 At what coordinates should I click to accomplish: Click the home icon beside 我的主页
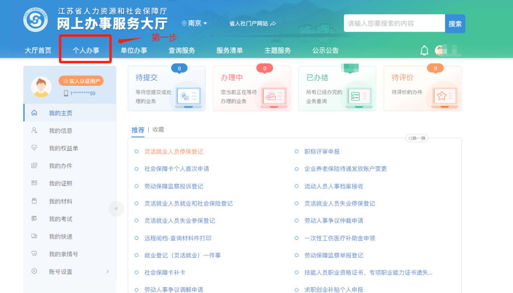(x=34, y=113)
